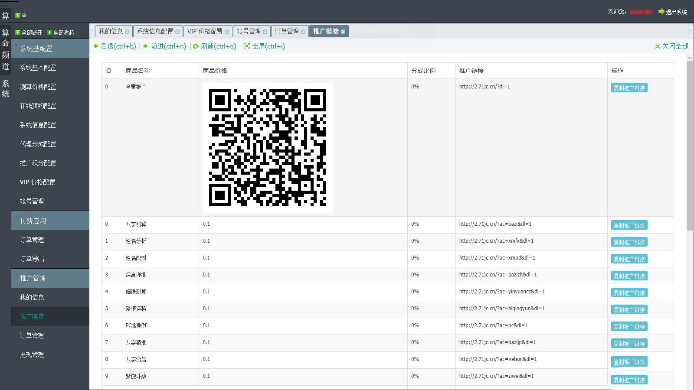Screen dimensions: 694x390
Task: Open 提现管理 in the sidebar
Action: (32, 354)
